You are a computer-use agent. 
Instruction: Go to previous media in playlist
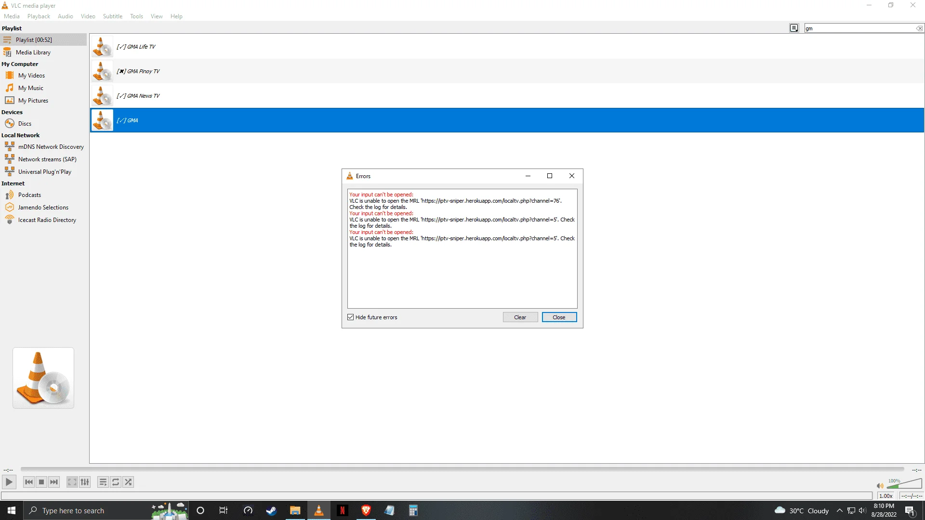[x=29, y=482]
